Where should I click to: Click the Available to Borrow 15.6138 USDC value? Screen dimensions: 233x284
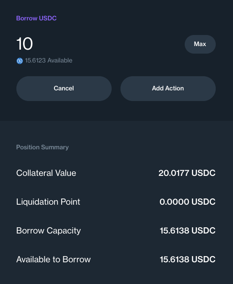(x=187, y=259)
